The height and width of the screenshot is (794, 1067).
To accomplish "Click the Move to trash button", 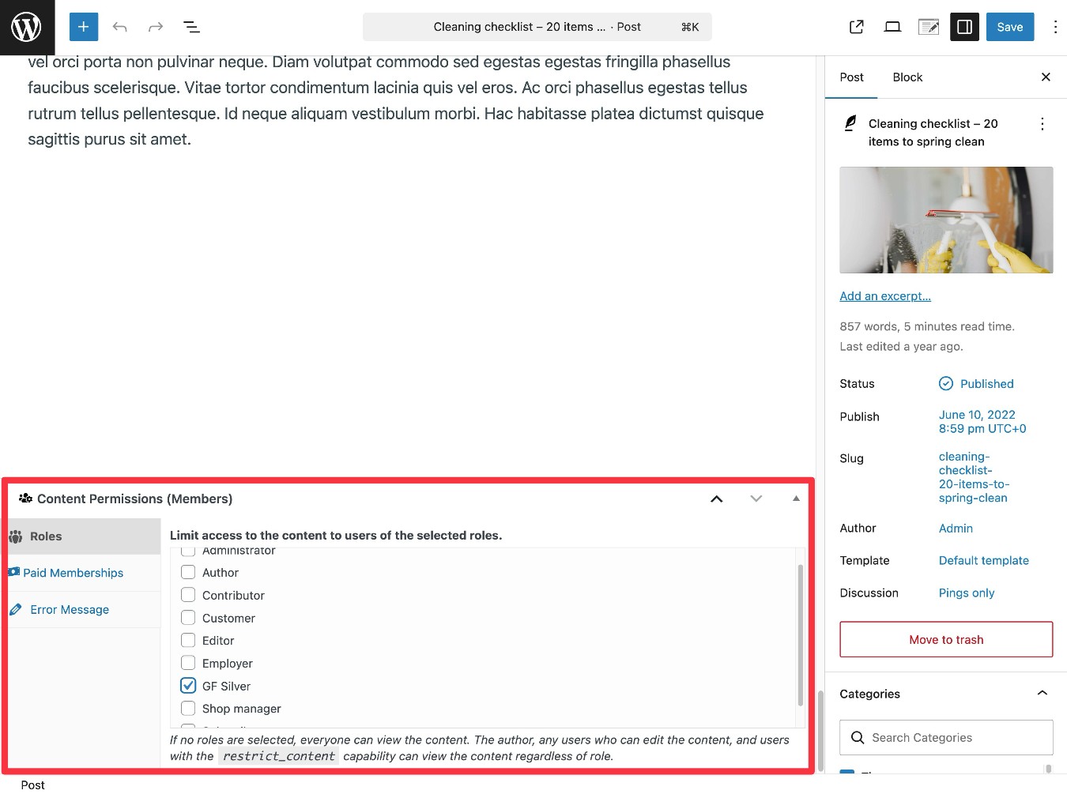I will click(x=945, y=639).
